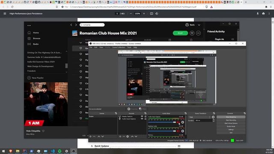The width and height of the screenshot is (274, 154).
Task: Add a scene with the OBS Scenes plus
Action: click(90, 136)
